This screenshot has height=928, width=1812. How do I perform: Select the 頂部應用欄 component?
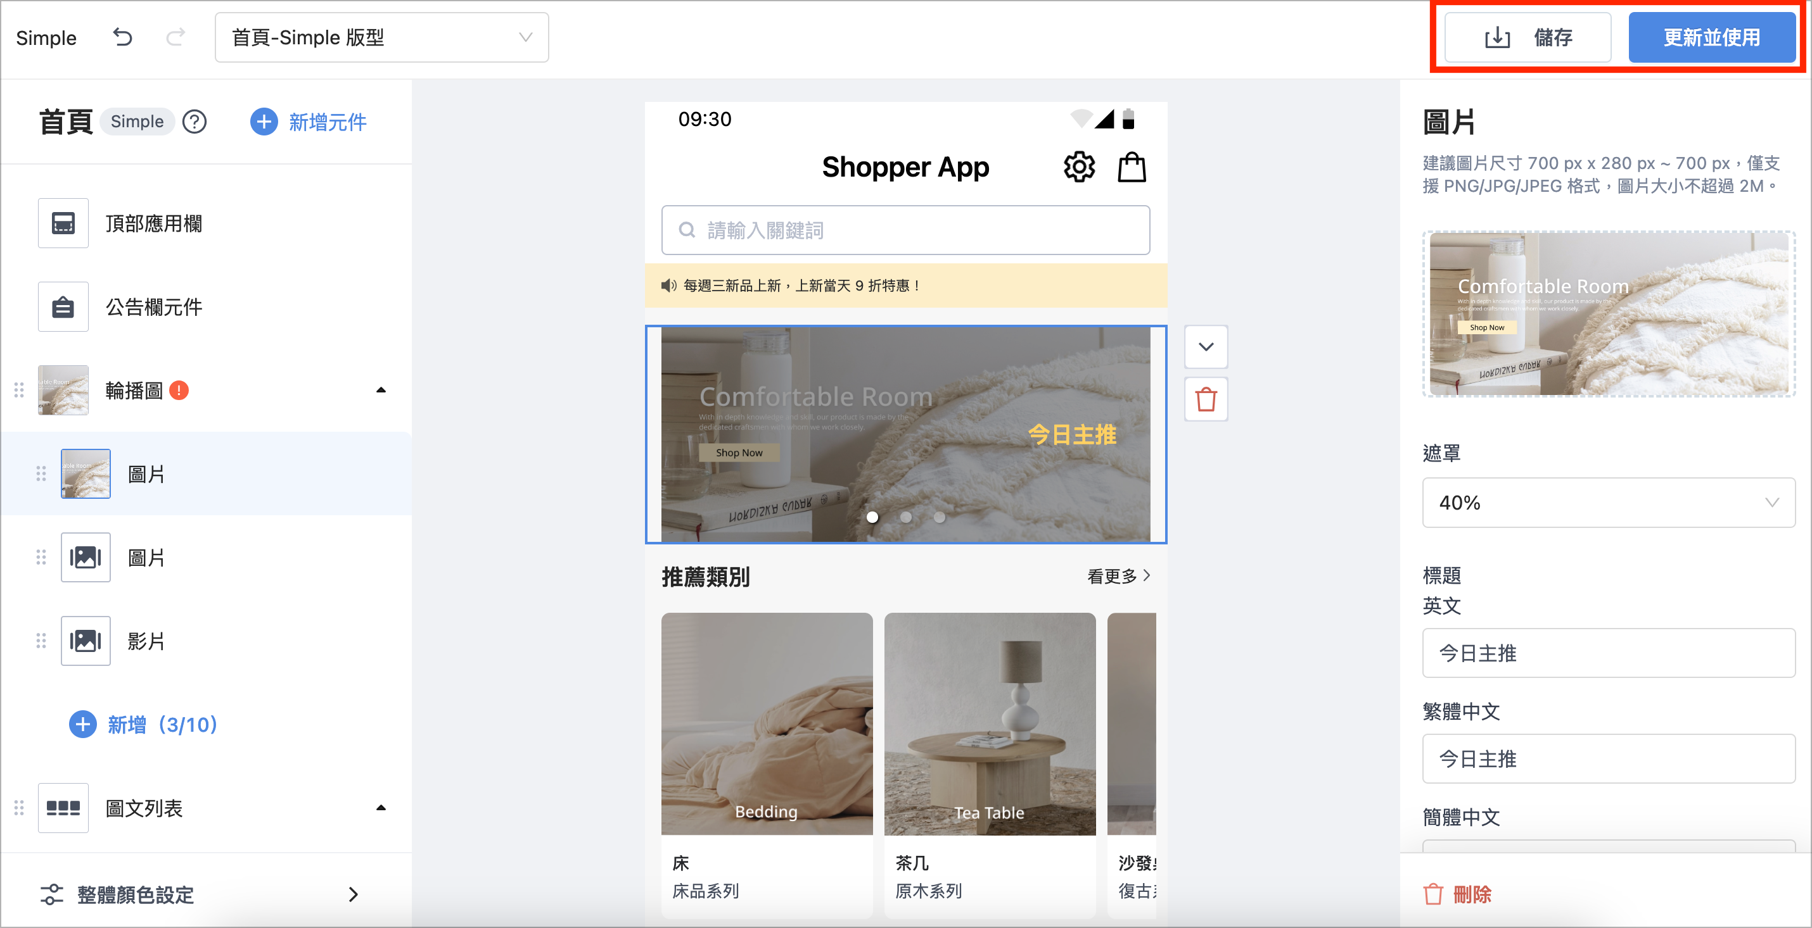tap(207, 223)
